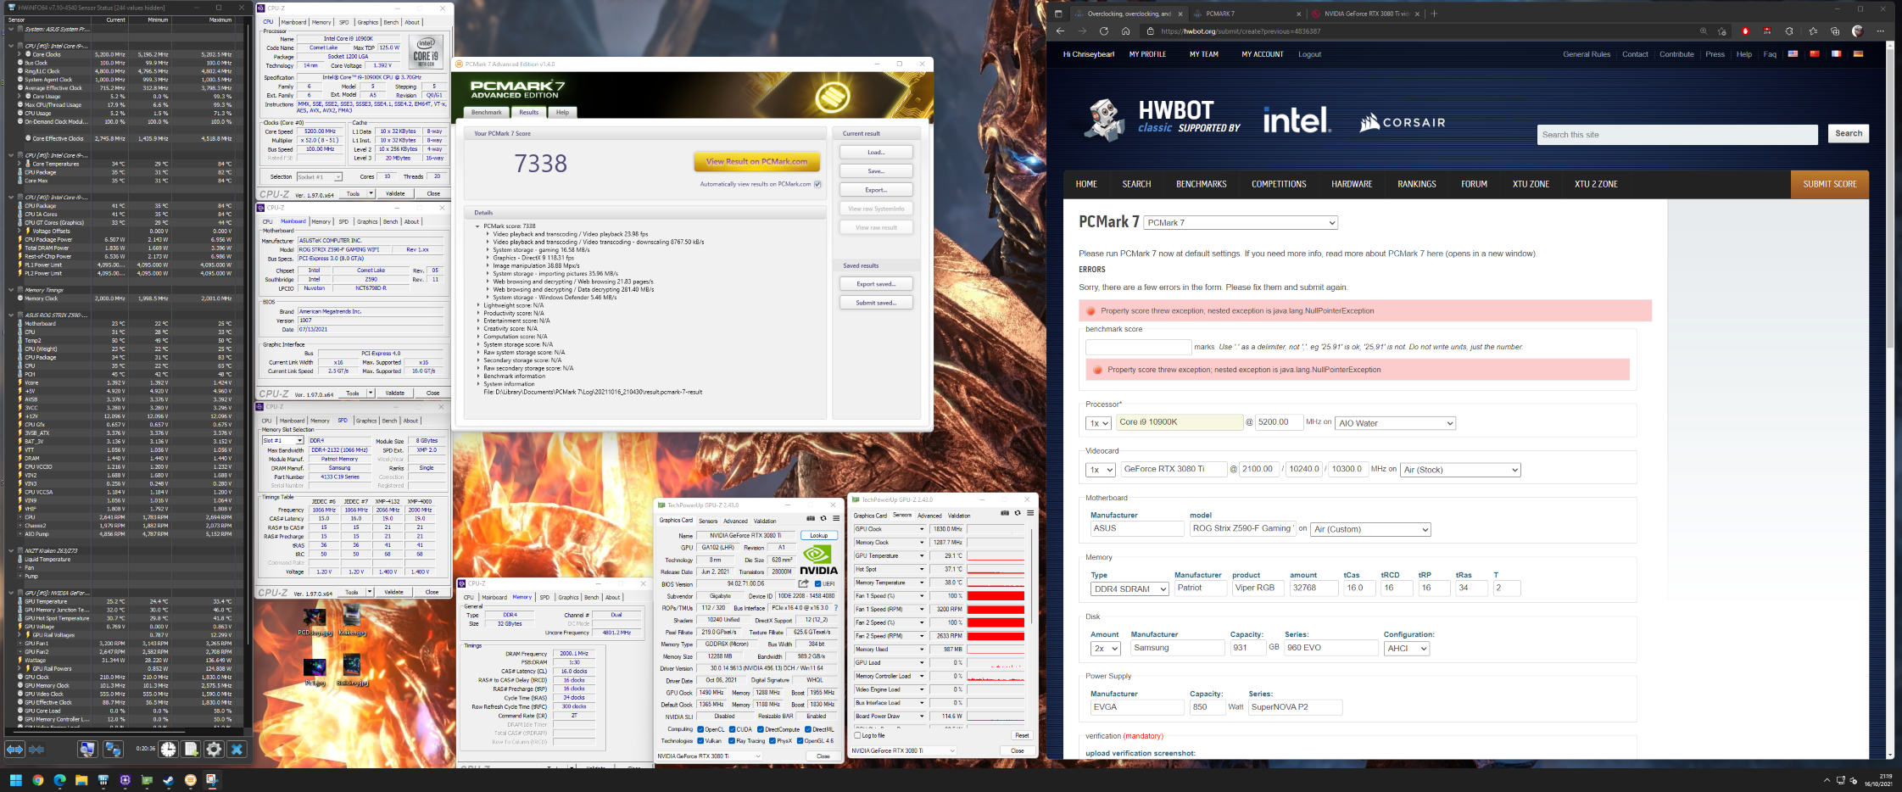Click HWiNFO clock reset timer icon

169,750
